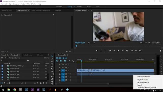Screen dimensions: 163x92
Task: Go to In point in Program monitor
Action: click(x=110, y=51)
